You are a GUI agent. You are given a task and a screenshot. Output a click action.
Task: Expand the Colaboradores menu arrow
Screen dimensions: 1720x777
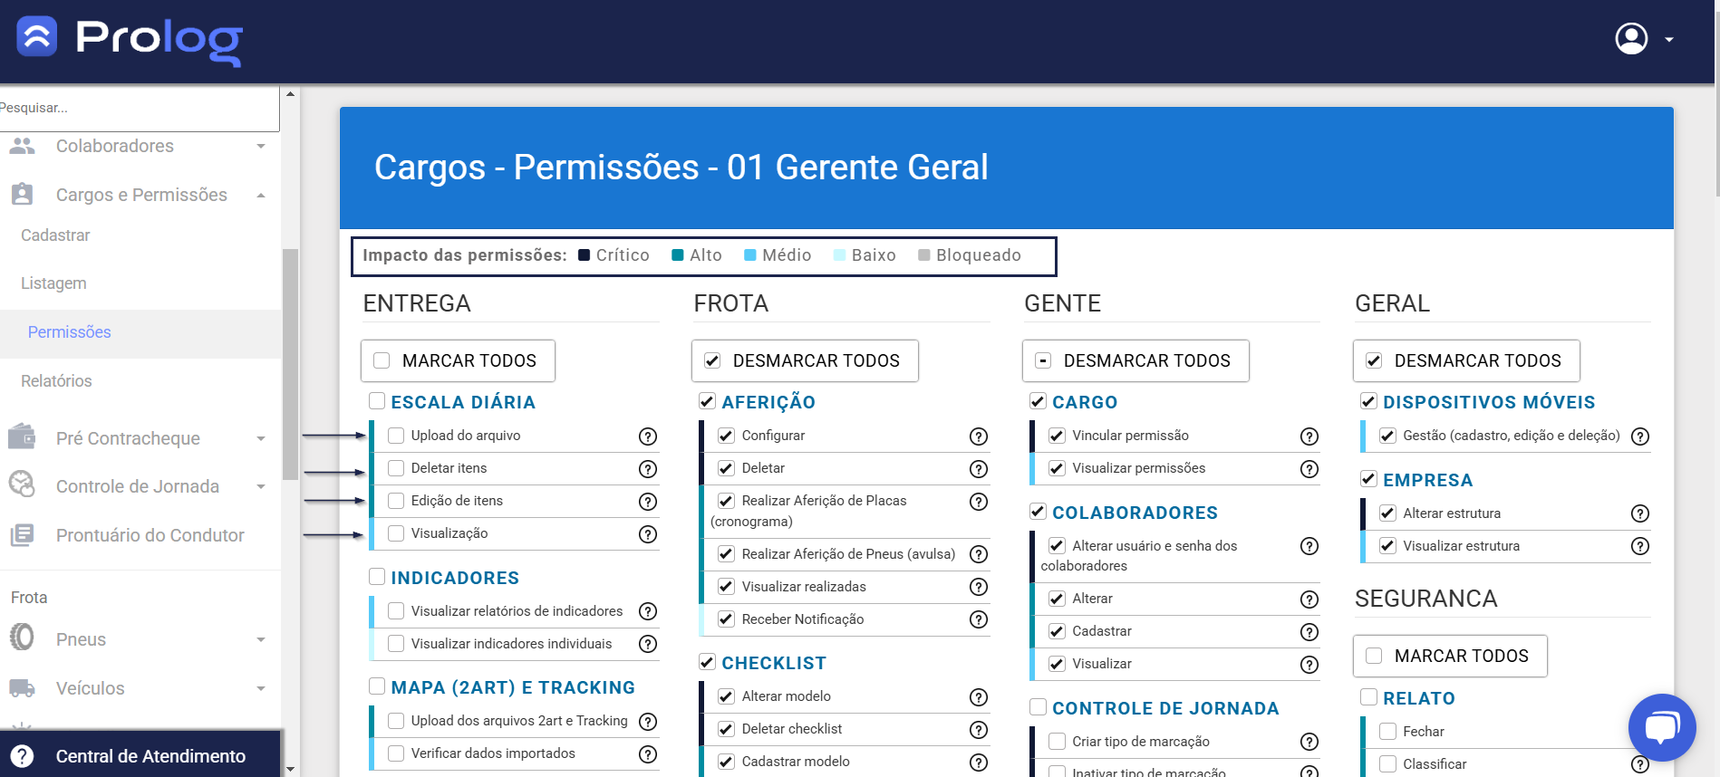[x=261, y=146]
